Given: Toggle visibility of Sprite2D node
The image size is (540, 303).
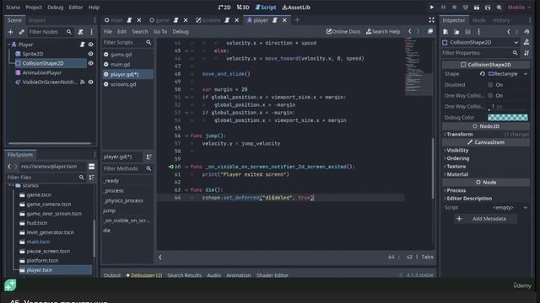Looking at the screenshot, I should (90, 54).
